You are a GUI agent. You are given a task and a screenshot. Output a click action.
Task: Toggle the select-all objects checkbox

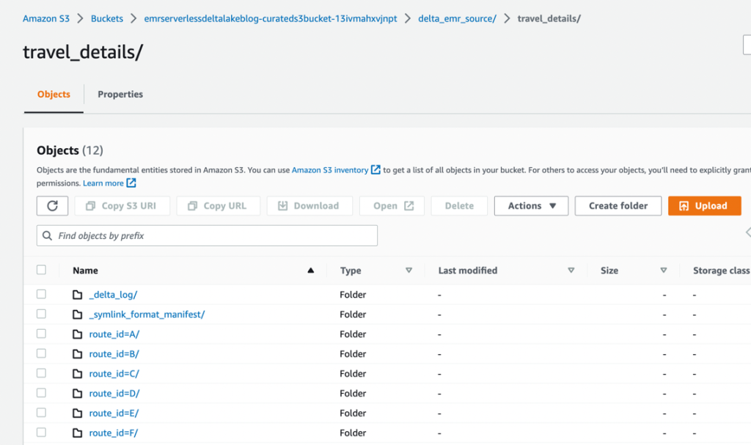point(41,270)
